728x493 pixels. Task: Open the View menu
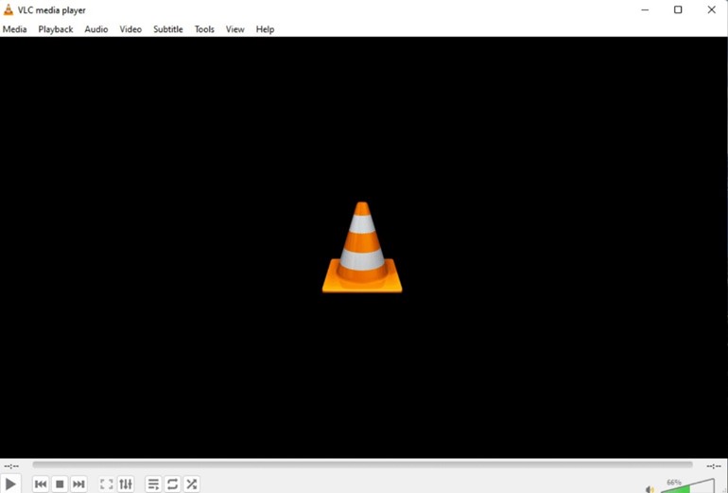click(234, 29)
